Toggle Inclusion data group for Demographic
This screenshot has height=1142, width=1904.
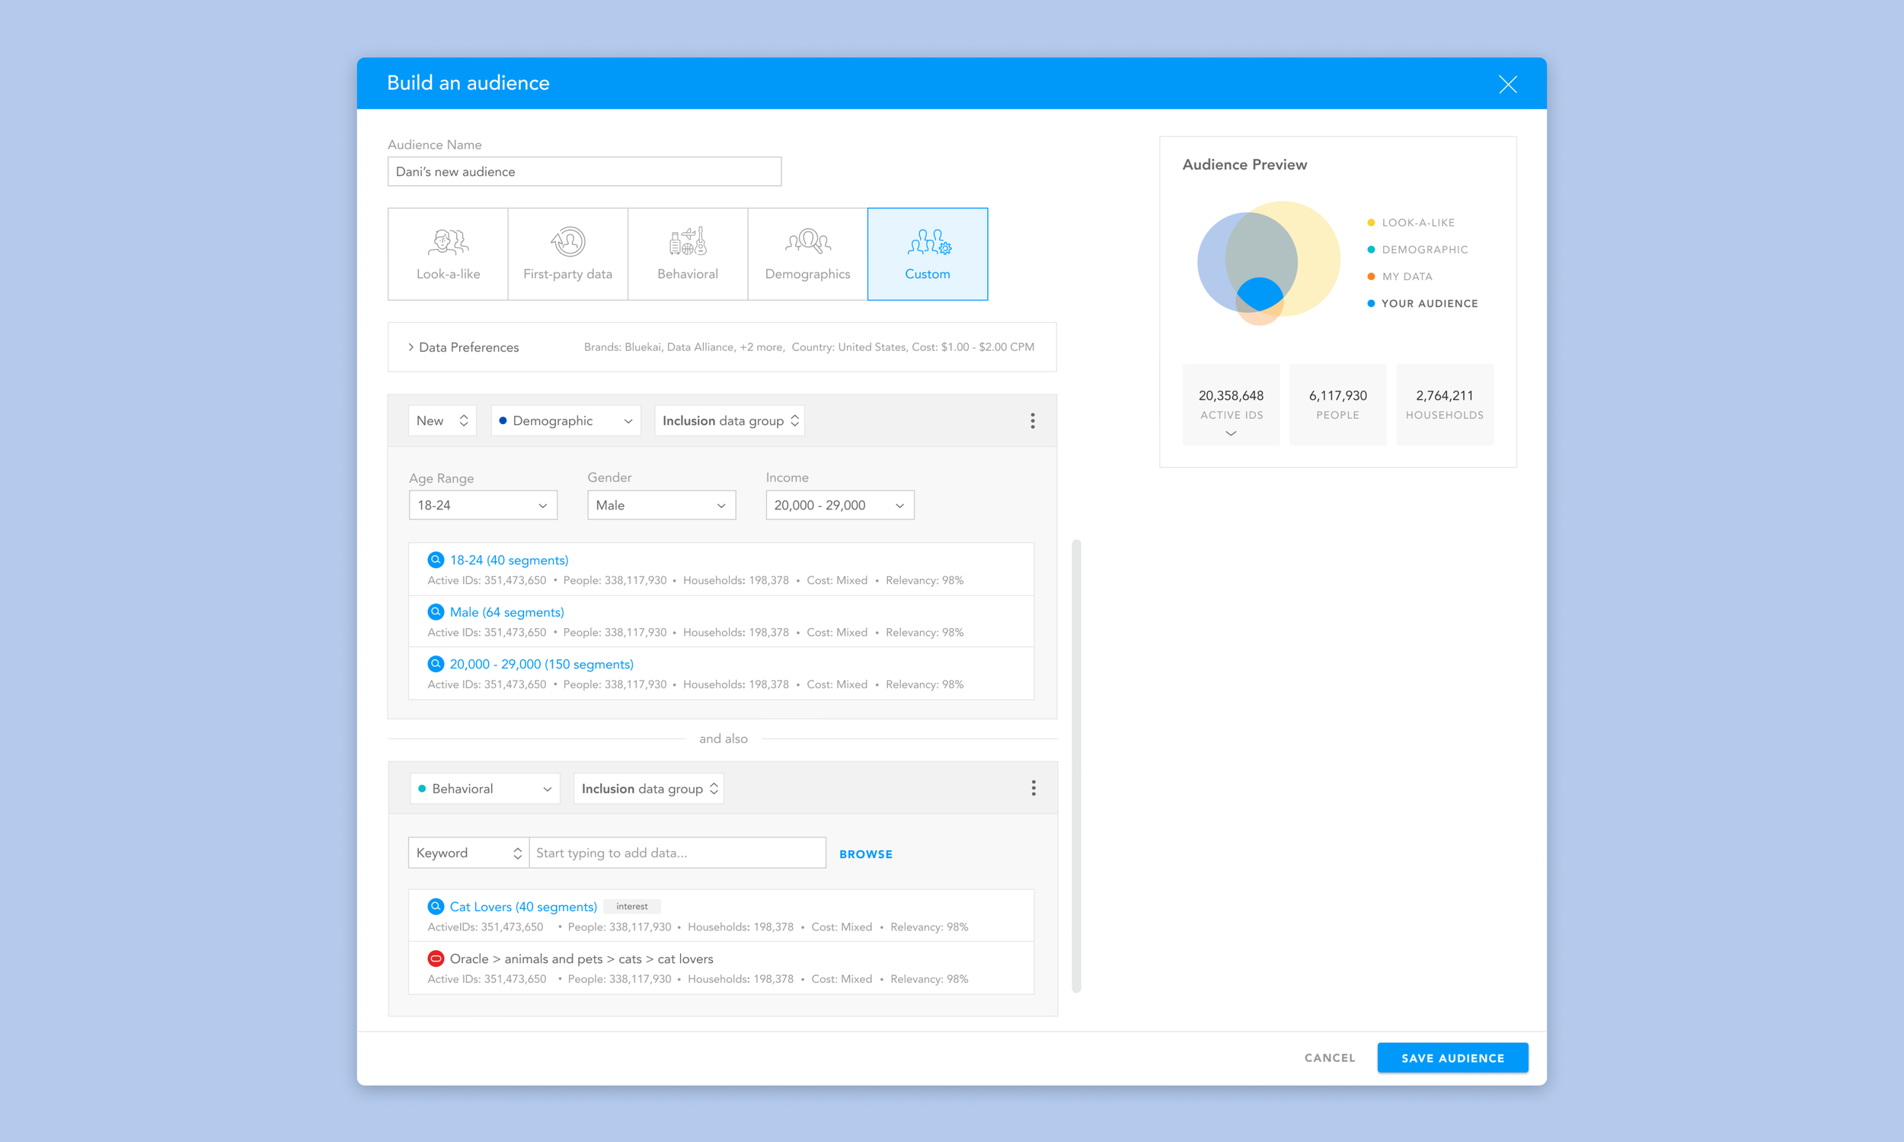(x=729, y=420)
